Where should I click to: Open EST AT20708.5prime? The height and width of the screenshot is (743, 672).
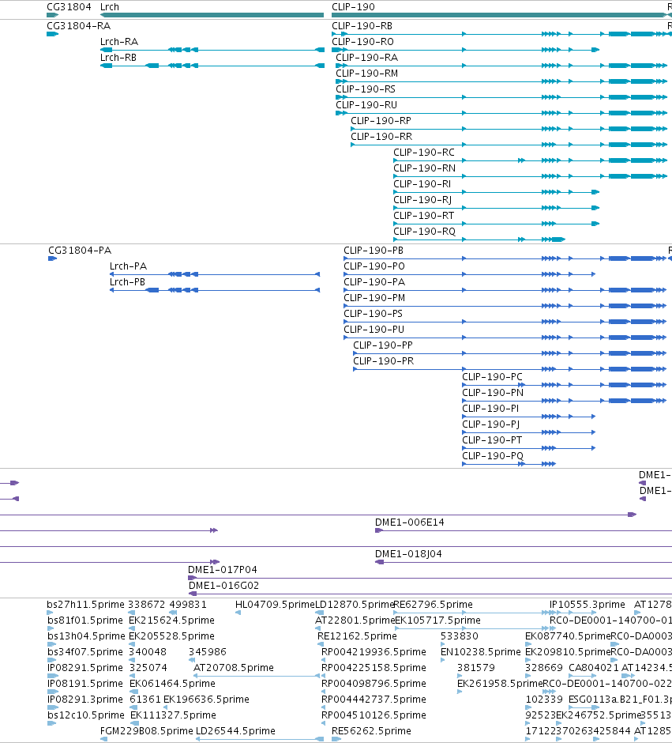click(x=233, y=668)
